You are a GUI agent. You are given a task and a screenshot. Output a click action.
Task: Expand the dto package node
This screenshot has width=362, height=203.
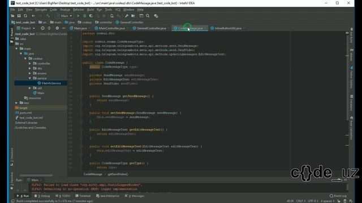tap(30, 68)
